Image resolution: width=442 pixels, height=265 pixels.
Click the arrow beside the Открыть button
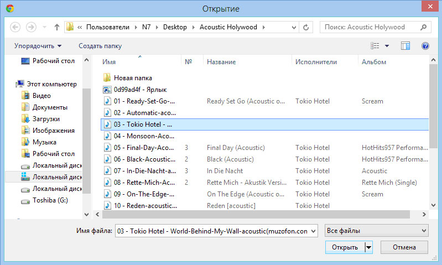(368, 247)
